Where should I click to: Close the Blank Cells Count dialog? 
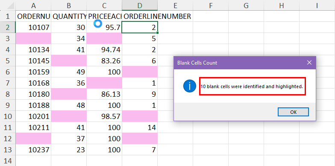point(309,62)
